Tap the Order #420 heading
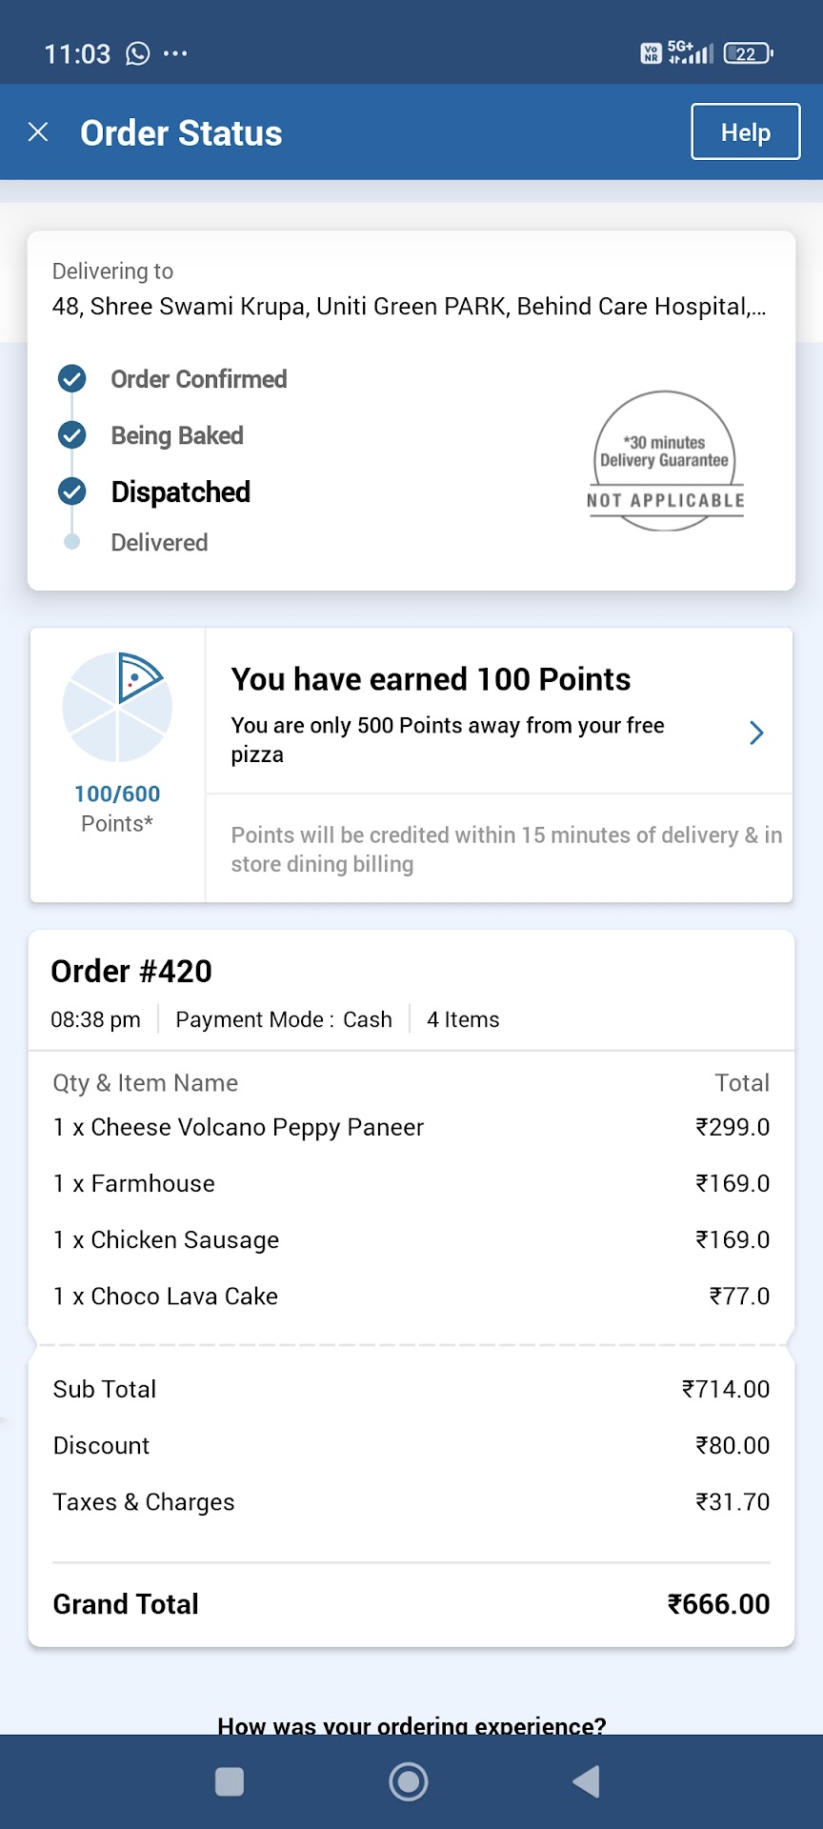Viewport: 823px width, 1829px height. [131, 972]
